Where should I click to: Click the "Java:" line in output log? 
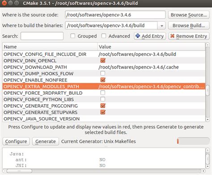click(x=17, y=154)
